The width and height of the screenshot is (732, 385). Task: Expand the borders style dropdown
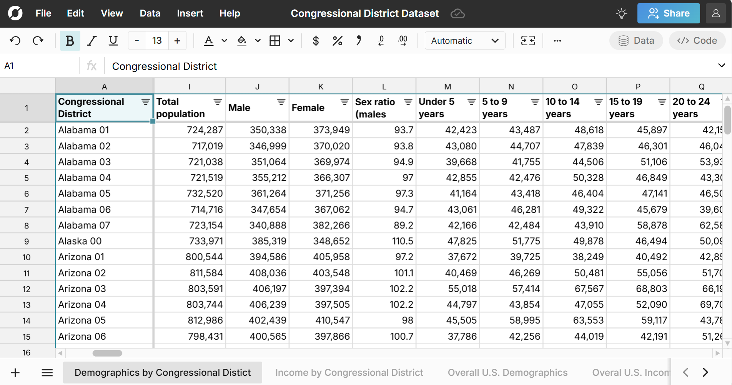tap(291, 41)
